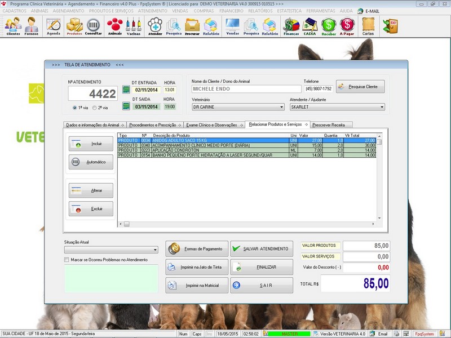Click Pesquisa icon next to Atender
This screenshot has width=451, height=338.
click(174, 26)
